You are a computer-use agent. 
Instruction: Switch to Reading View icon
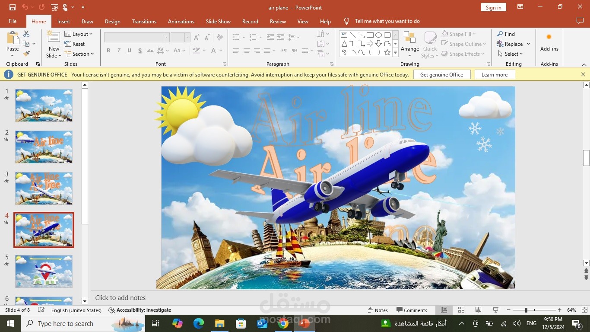click(x=478, y=310)
